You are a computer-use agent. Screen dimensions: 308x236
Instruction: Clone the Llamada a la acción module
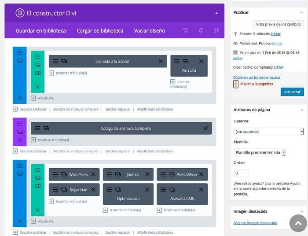(x=64, y=61)
